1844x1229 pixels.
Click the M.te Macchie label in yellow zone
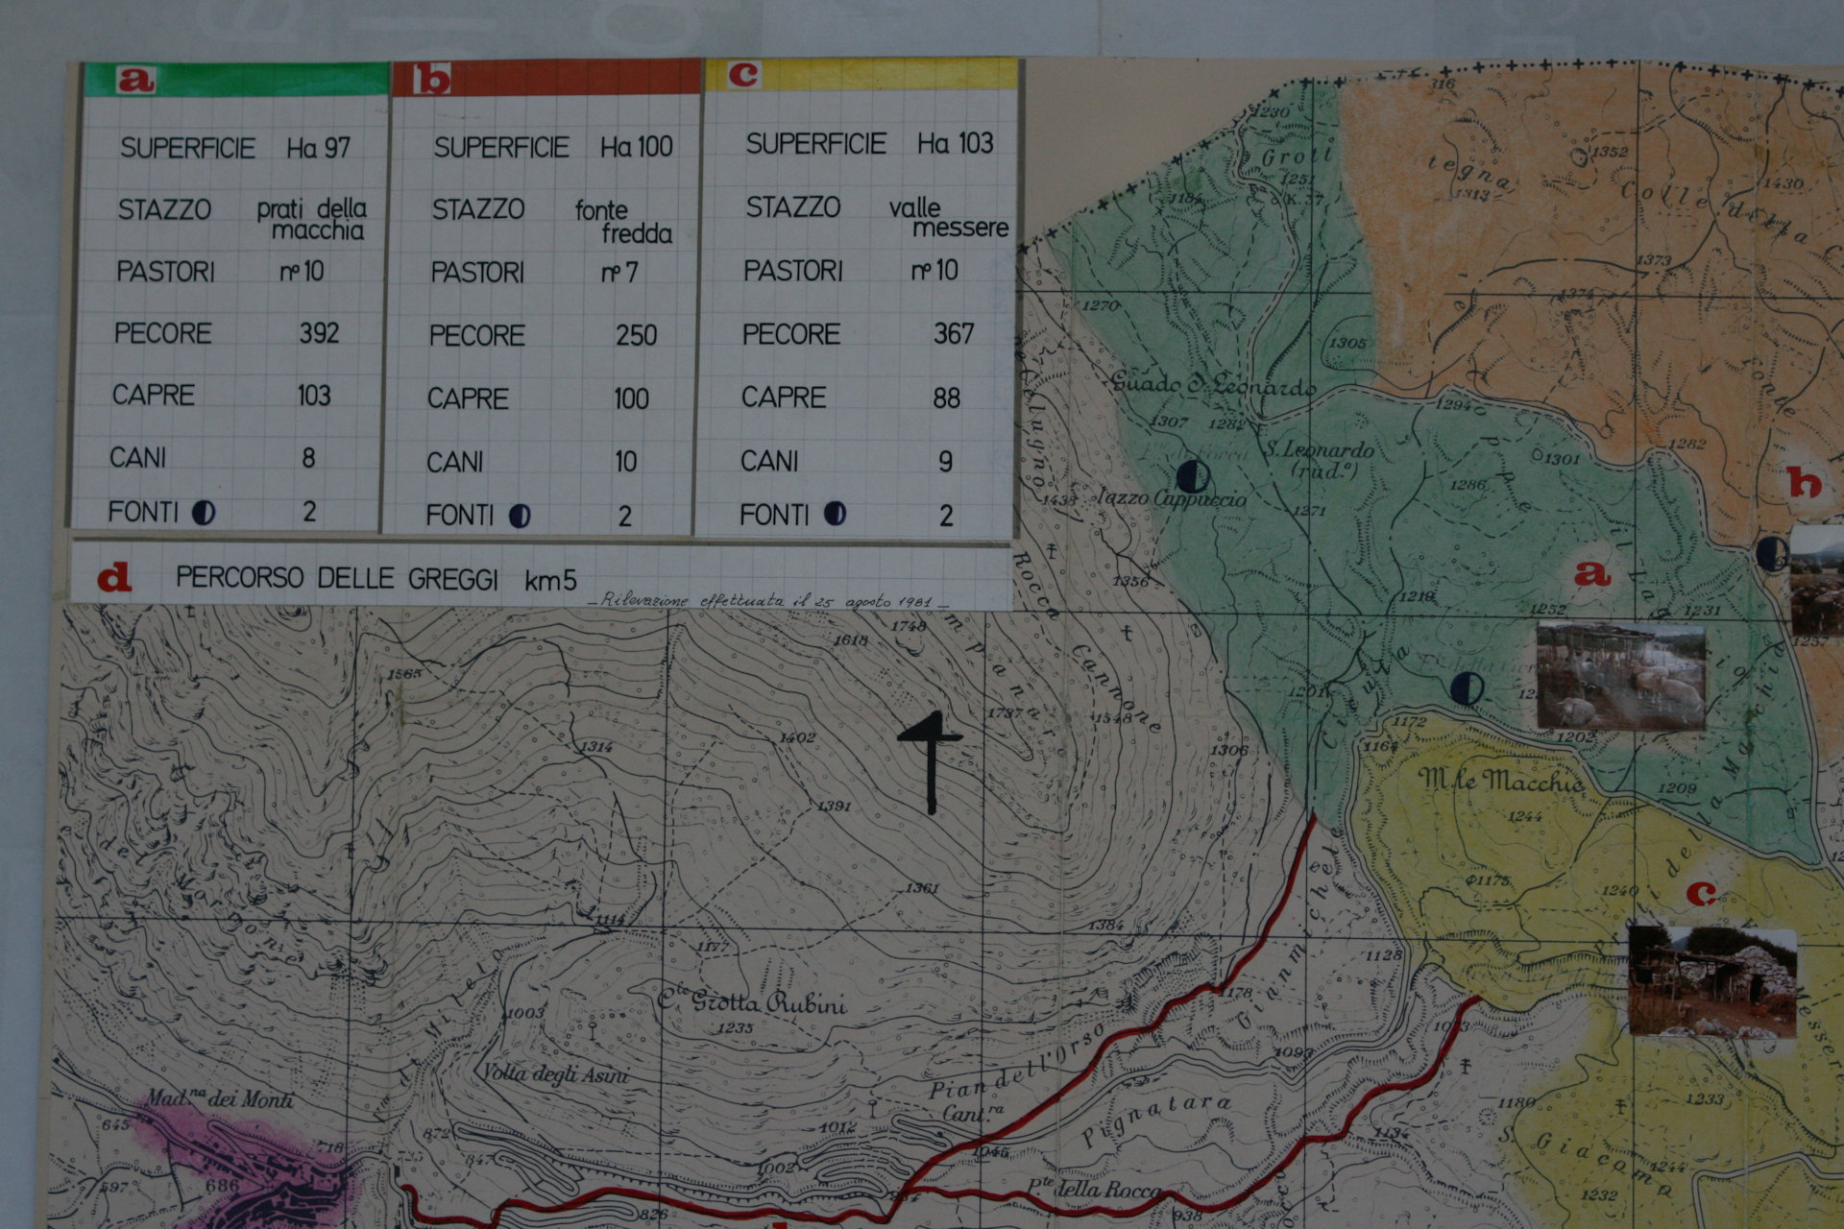[x=1501, y=781]
